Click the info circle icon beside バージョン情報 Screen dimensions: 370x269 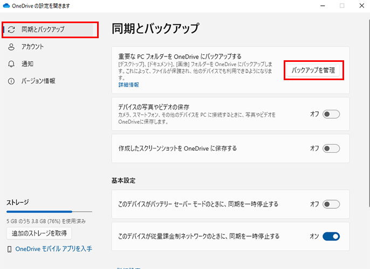(x=11, y=81)
